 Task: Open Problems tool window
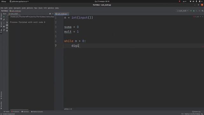tap(15, 111)
